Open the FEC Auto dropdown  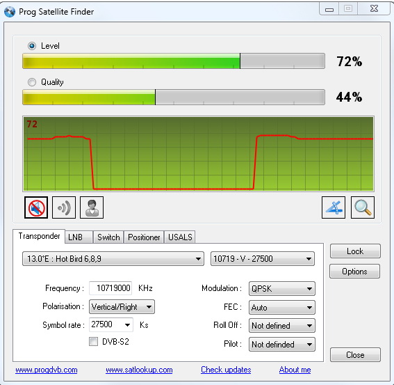pyautogui.click(x=282, y=308)
